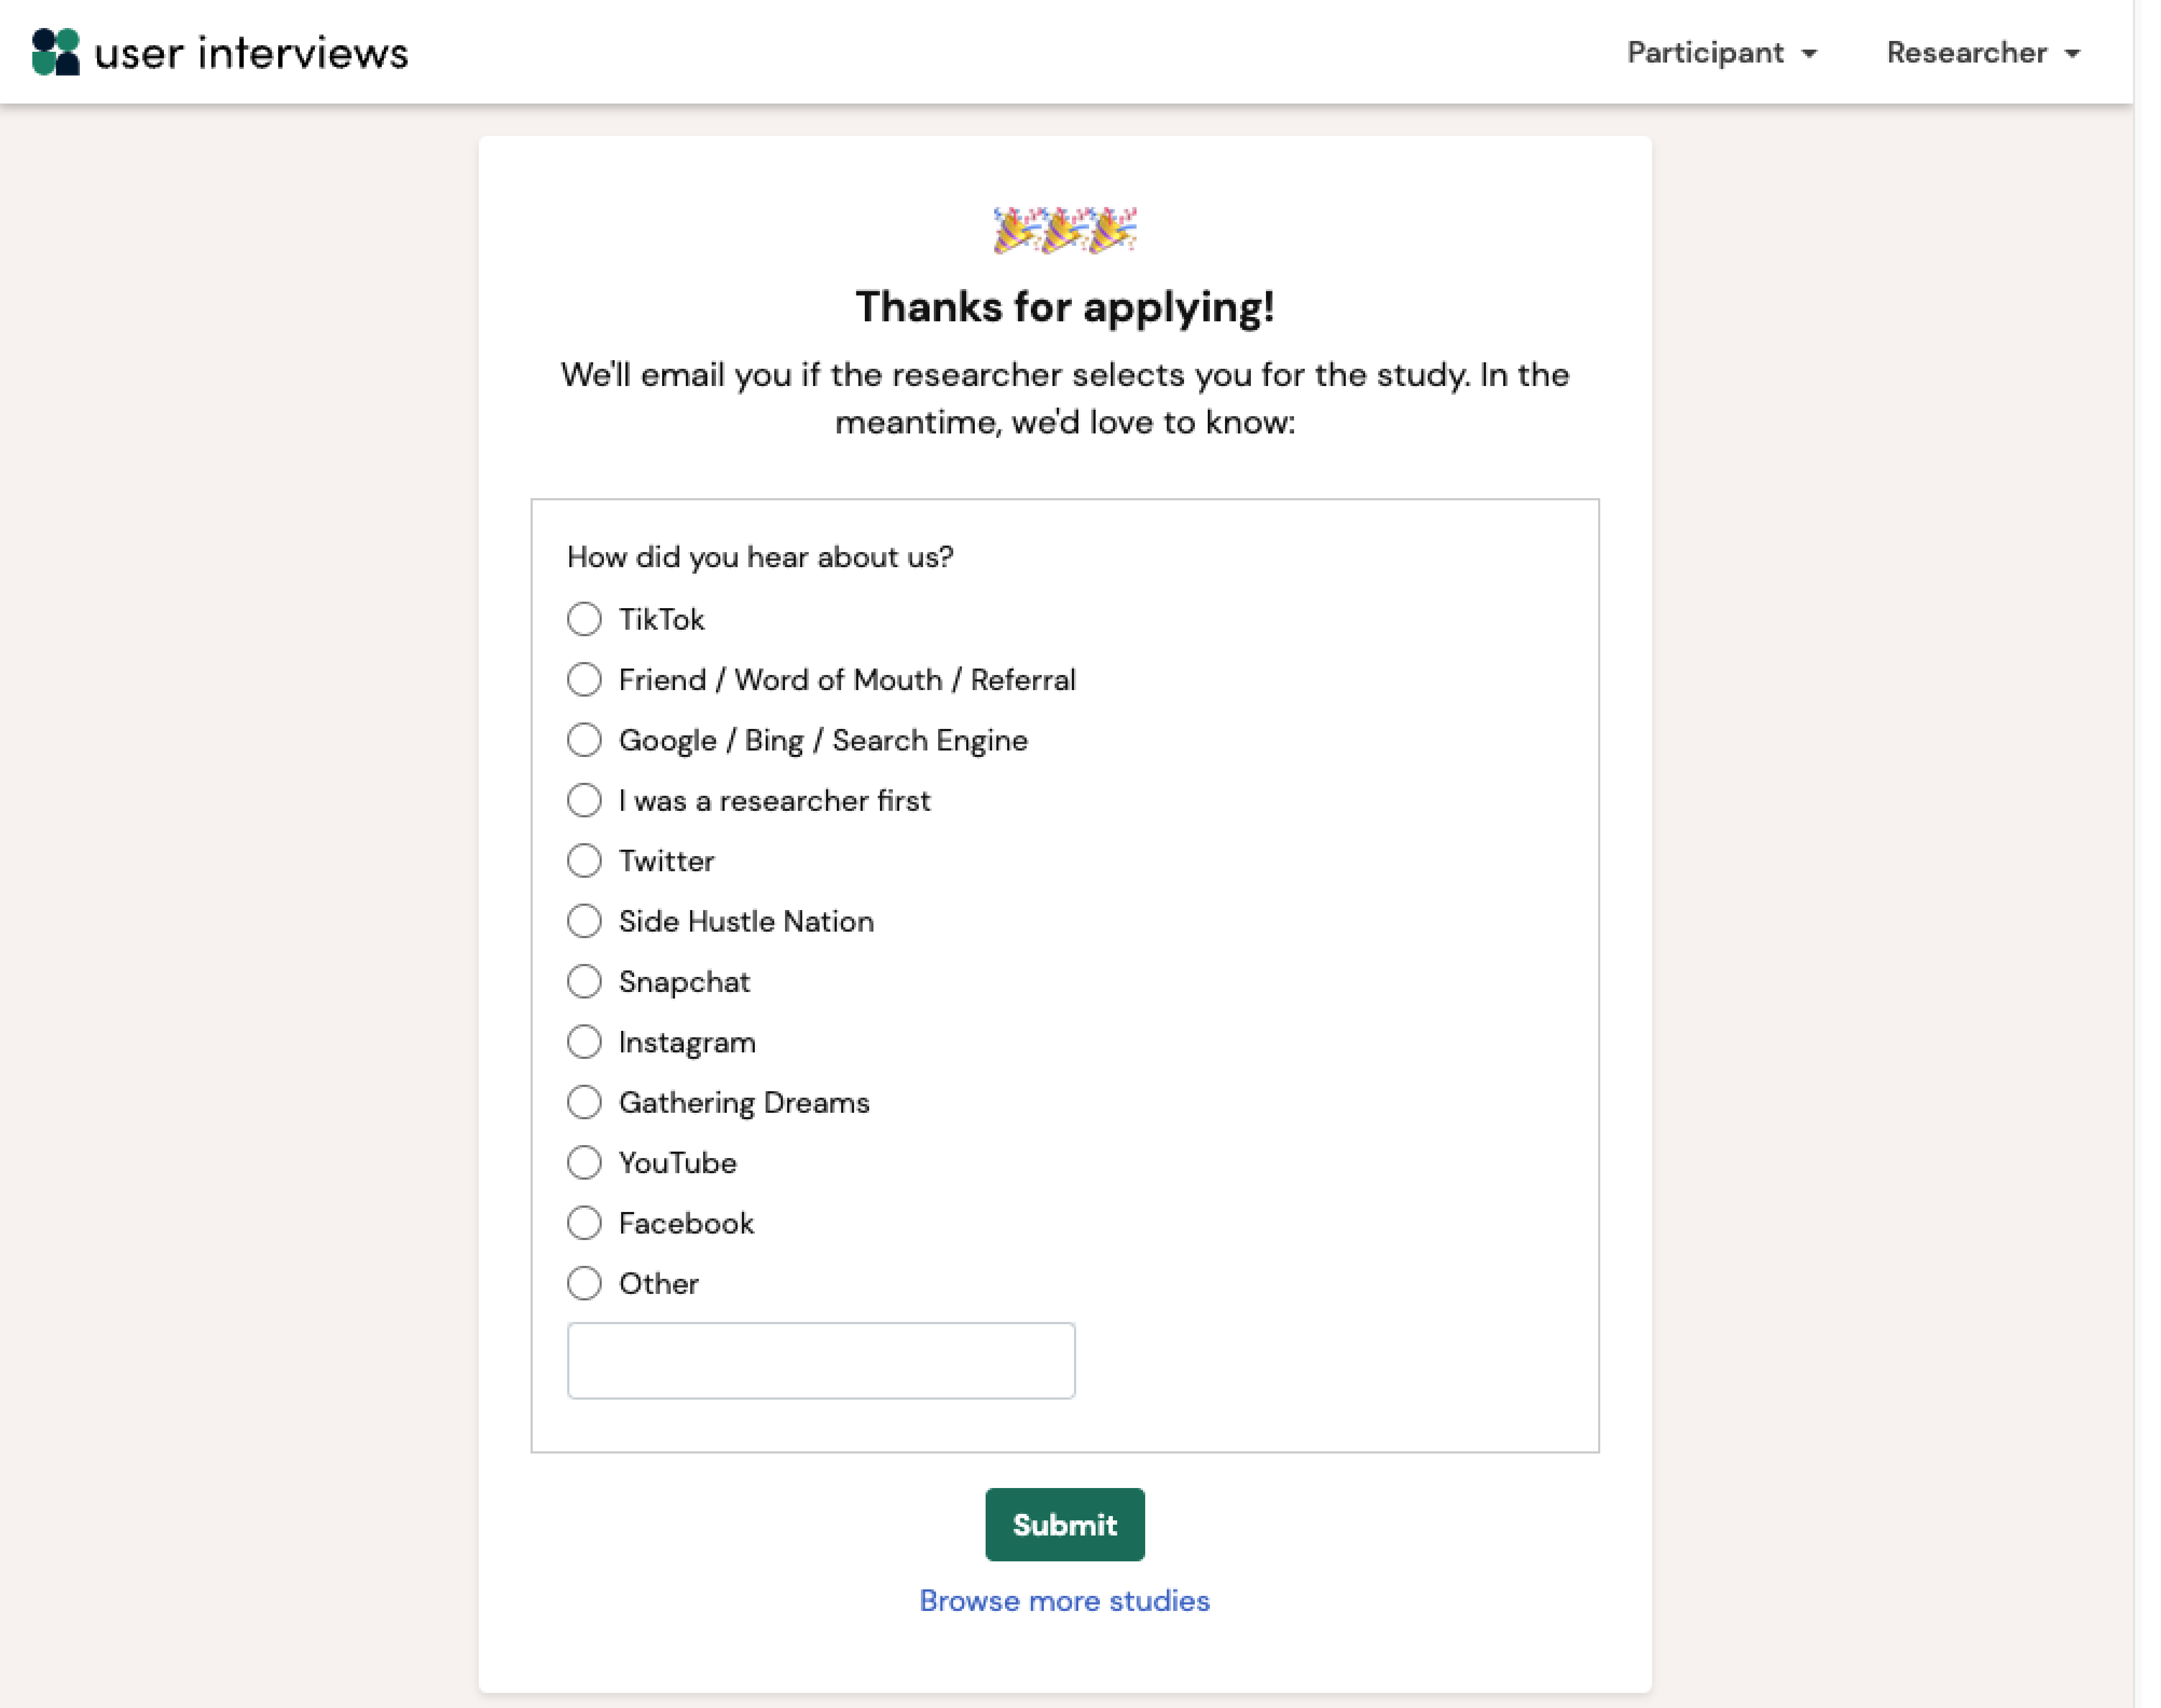
Task: Select the TikTok radio option
Action: coord(584,619)
